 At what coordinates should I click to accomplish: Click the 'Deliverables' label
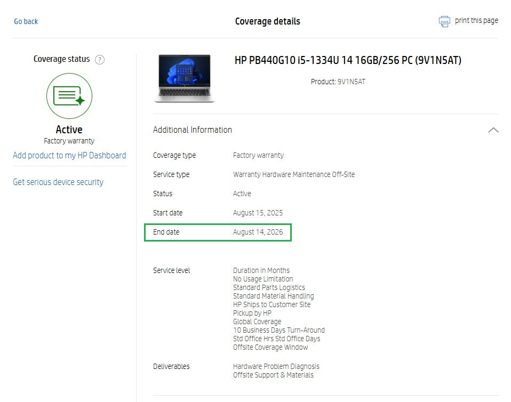pyautogui.click(x=171, y=366)
